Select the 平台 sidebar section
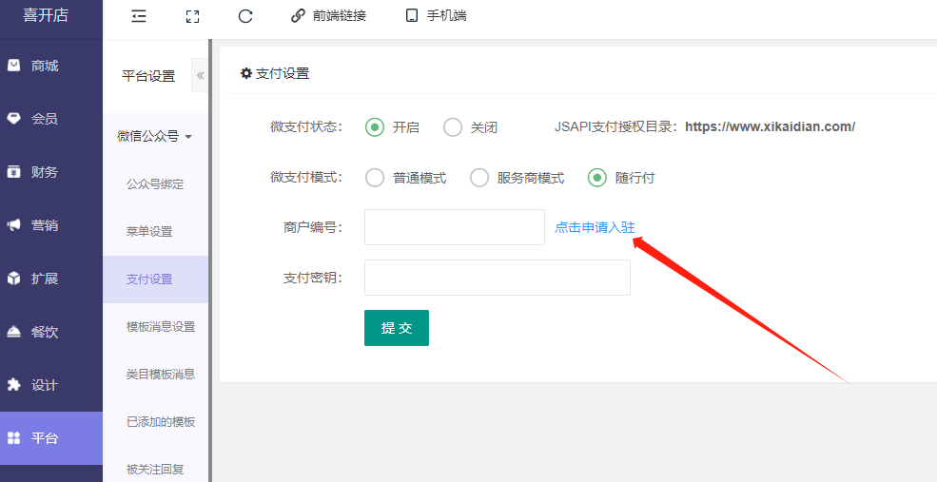 tap(51, 438)
